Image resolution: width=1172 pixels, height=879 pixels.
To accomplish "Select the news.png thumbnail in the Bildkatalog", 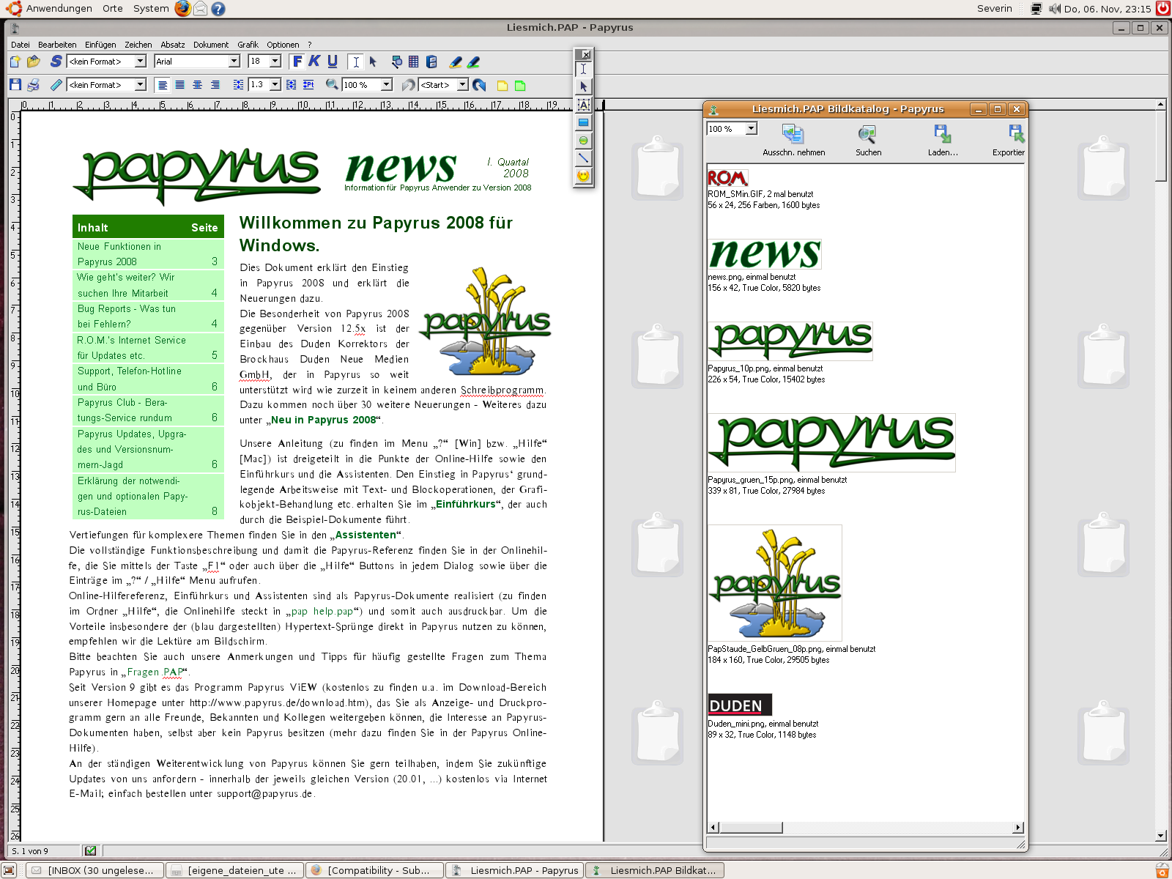I will click(764, 253).
